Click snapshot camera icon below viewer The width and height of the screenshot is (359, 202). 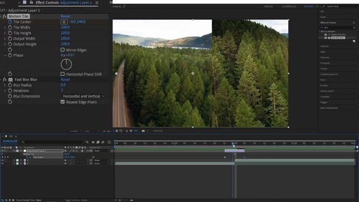[143, 131]
